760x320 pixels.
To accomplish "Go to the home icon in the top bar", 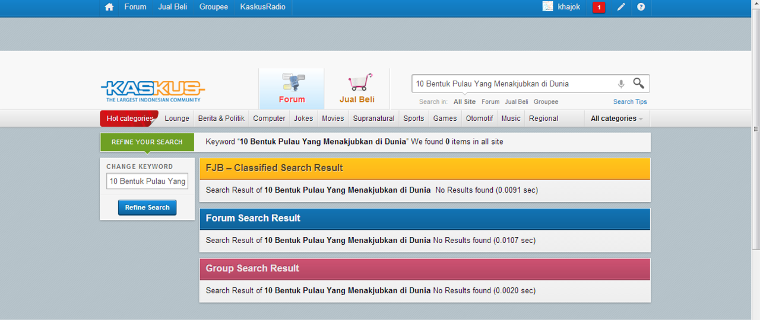I will coord(109,7).
